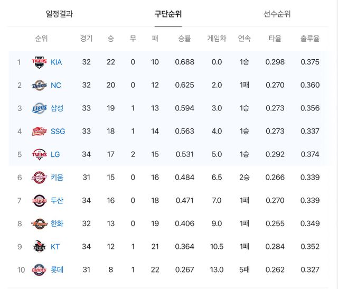Select the 구단순위 tab
The width and height of the screenshot is (338, 289).
pyautogui.click(x=168, y=14)
